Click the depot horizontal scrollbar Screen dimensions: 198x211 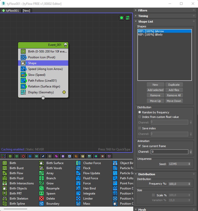[15, 209]
